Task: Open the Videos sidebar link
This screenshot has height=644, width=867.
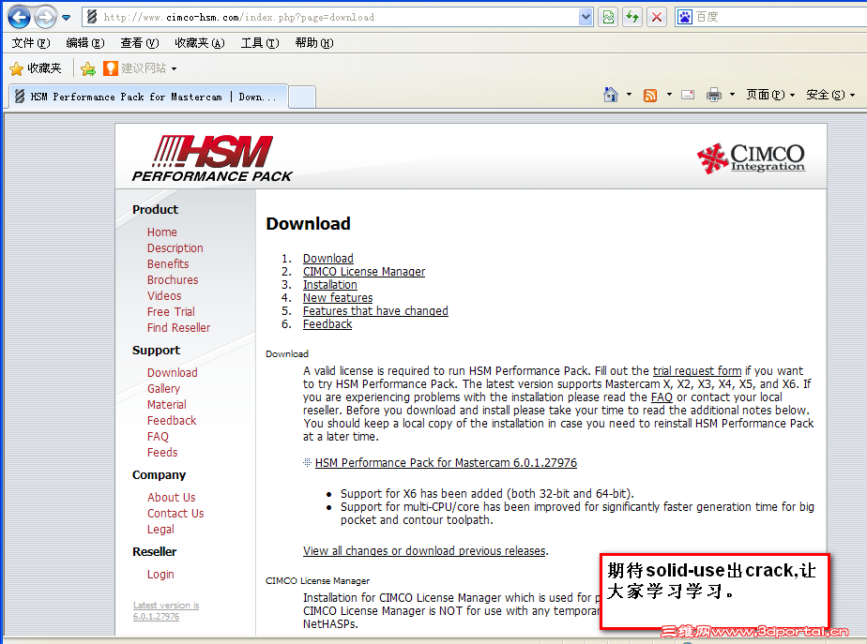Action: point(164,296)
